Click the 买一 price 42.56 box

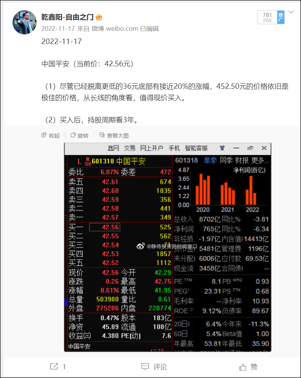coord(104,227)
